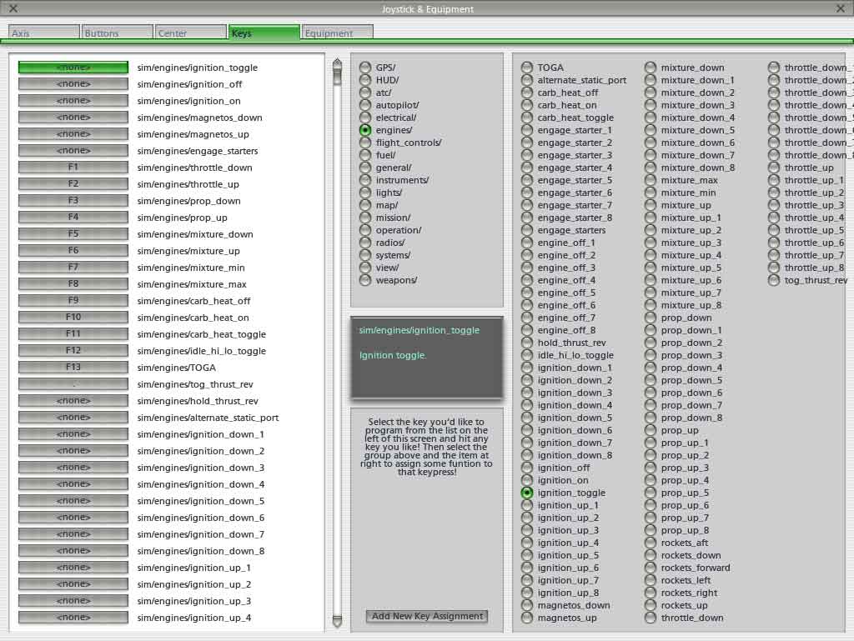Click Add New Key Assignment button

point(427,616)
